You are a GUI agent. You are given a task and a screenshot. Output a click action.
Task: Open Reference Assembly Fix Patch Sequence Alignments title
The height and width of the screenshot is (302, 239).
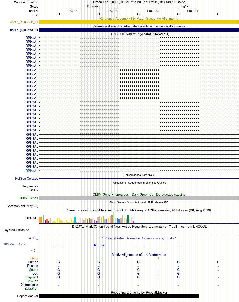pyautogui.click(x=139, y=18)
